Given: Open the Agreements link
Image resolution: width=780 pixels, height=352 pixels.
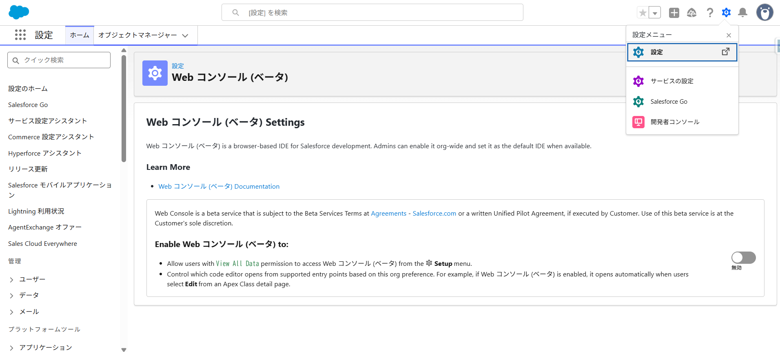Looking at the screenshot, I should (389, 213).
